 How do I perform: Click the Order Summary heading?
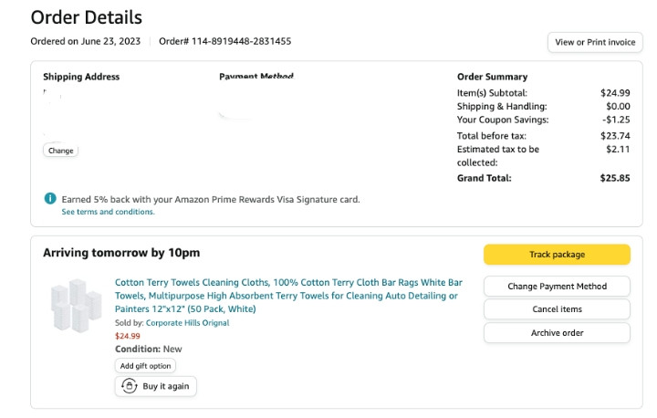point(492,77)
